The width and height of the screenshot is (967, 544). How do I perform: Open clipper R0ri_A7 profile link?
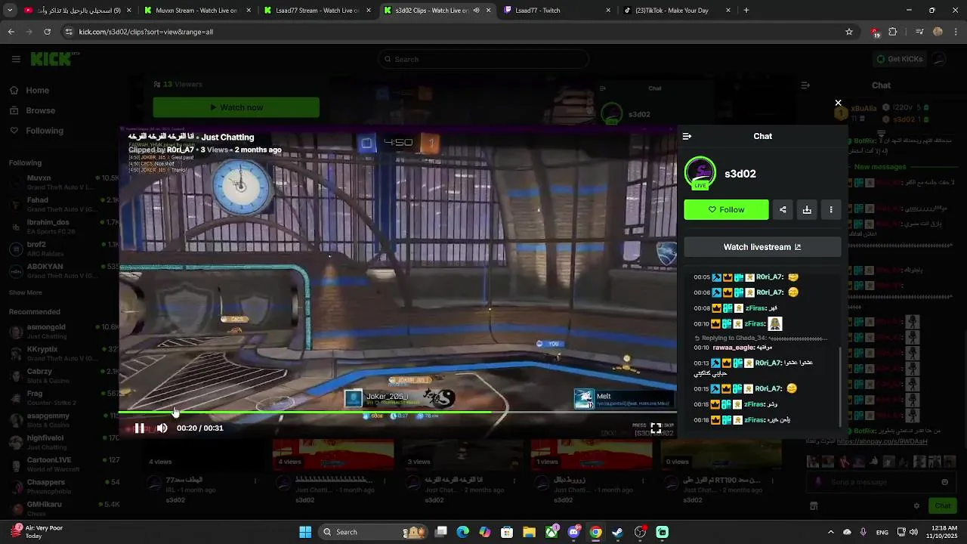180,150
